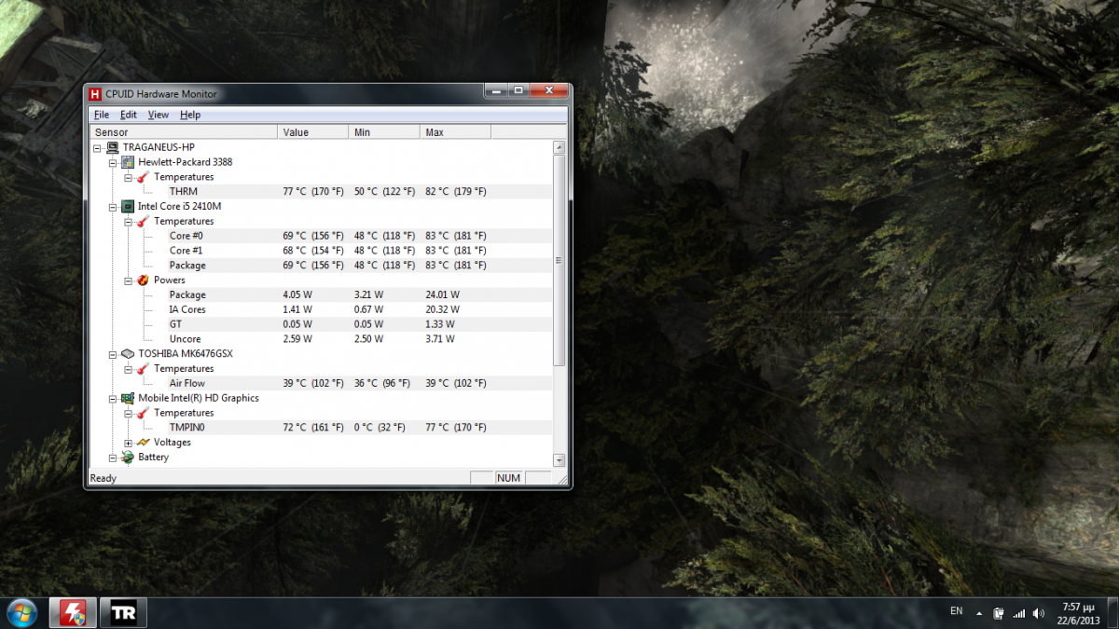Click the thermometer icon under TOSHIBA MK6476GSX
Viewport: 1119px width, 629px height.
[143, 369]
